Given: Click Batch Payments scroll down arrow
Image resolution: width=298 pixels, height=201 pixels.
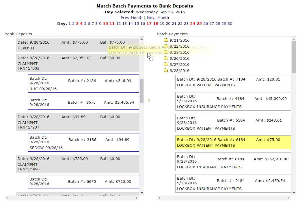Looking at the screenshot, I should 294,193.
